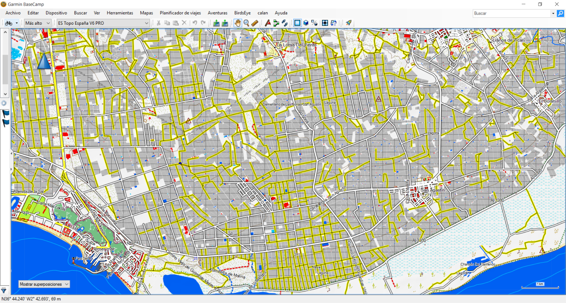Open the Ver menu
The height and width of the screenshot is (303, 566).
click(x=97, y=13)
